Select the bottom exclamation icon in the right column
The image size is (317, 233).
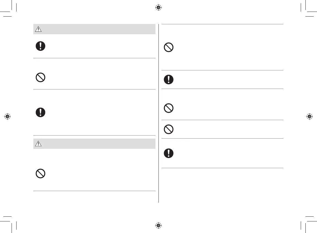169,153
